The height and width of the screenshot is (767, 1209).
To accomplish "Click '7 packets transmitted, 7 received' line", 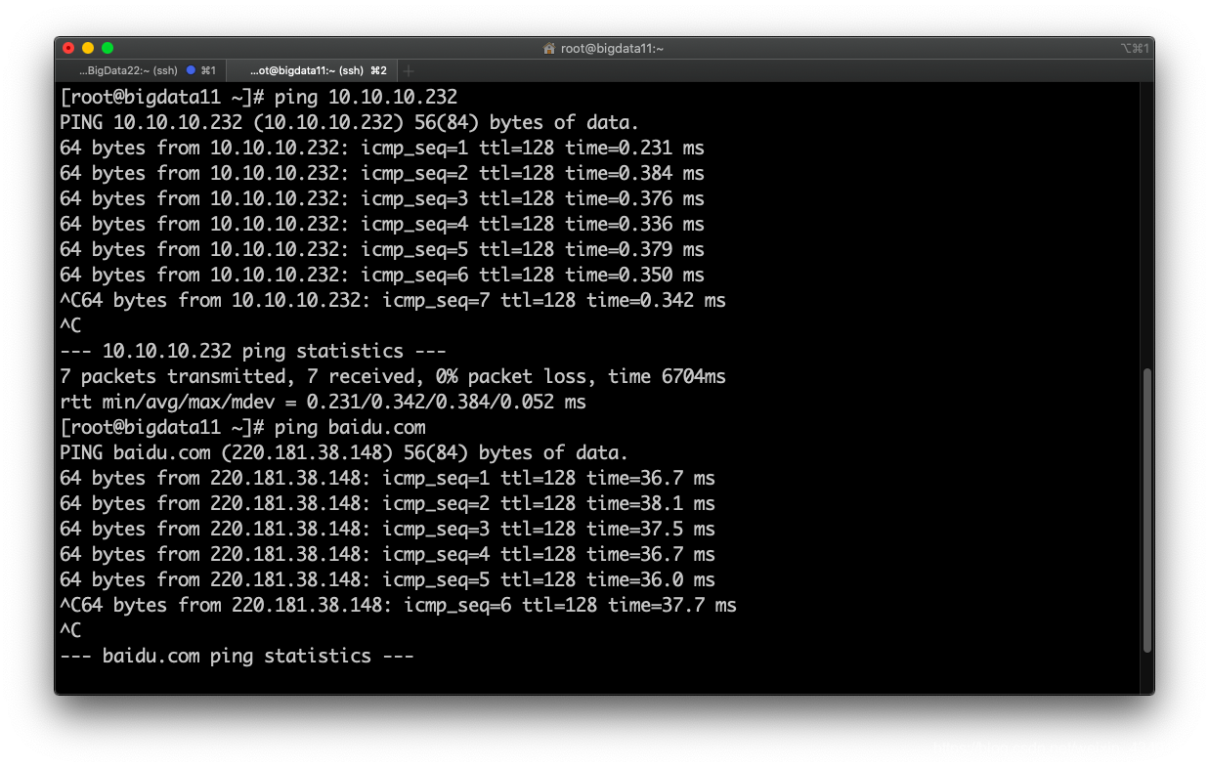I will pos(393,377).
